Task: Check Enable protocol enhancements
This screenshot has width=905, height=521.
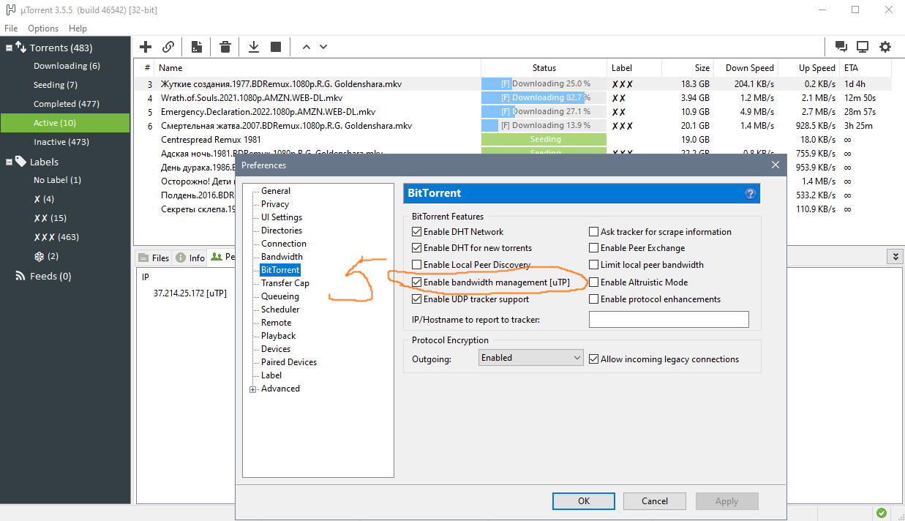Action: pyautogui.click(x=594, y=299)
